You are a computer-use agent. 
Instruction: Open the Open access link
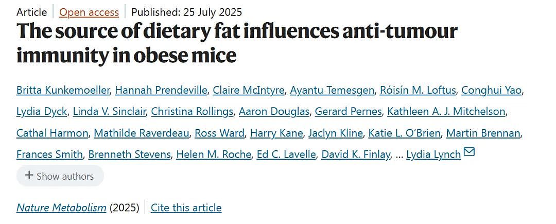pos(89,12)
